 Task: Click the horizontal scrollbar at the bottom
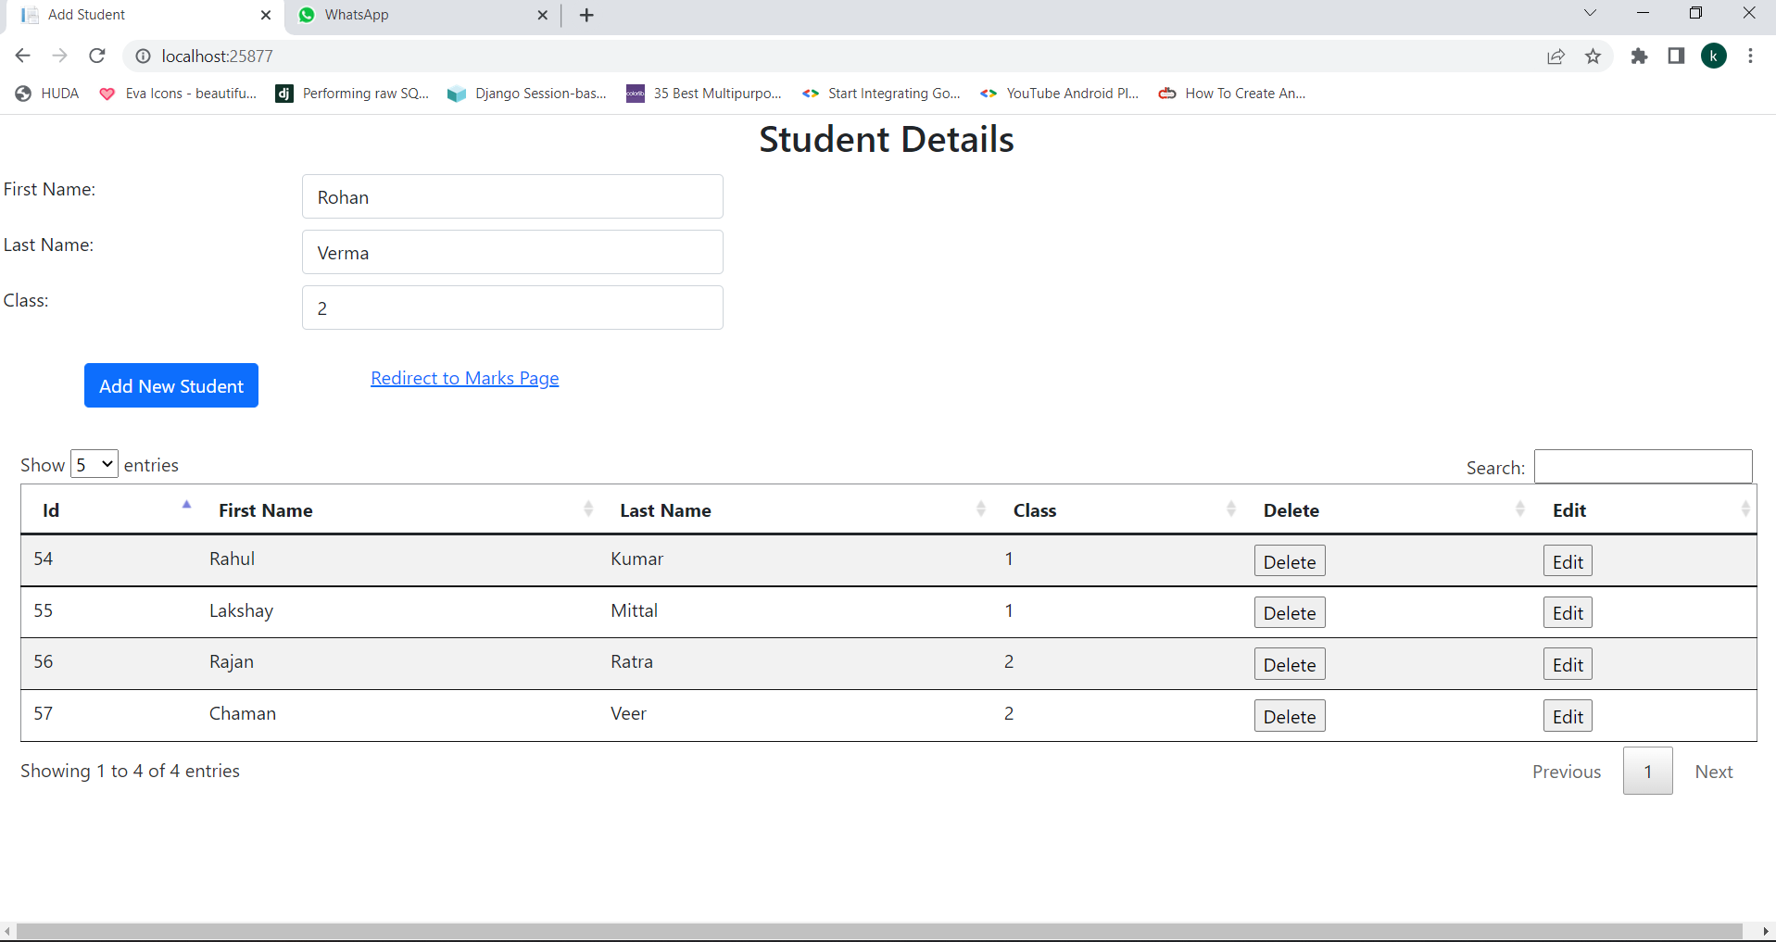pyautogui.click(x=879, y=932)
